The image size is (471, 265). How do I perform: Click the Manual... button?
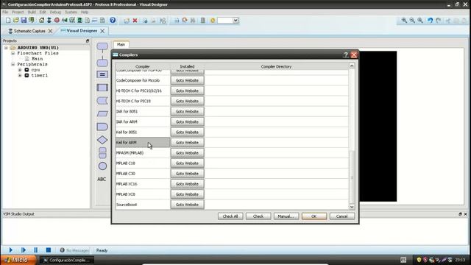[286, 216]
